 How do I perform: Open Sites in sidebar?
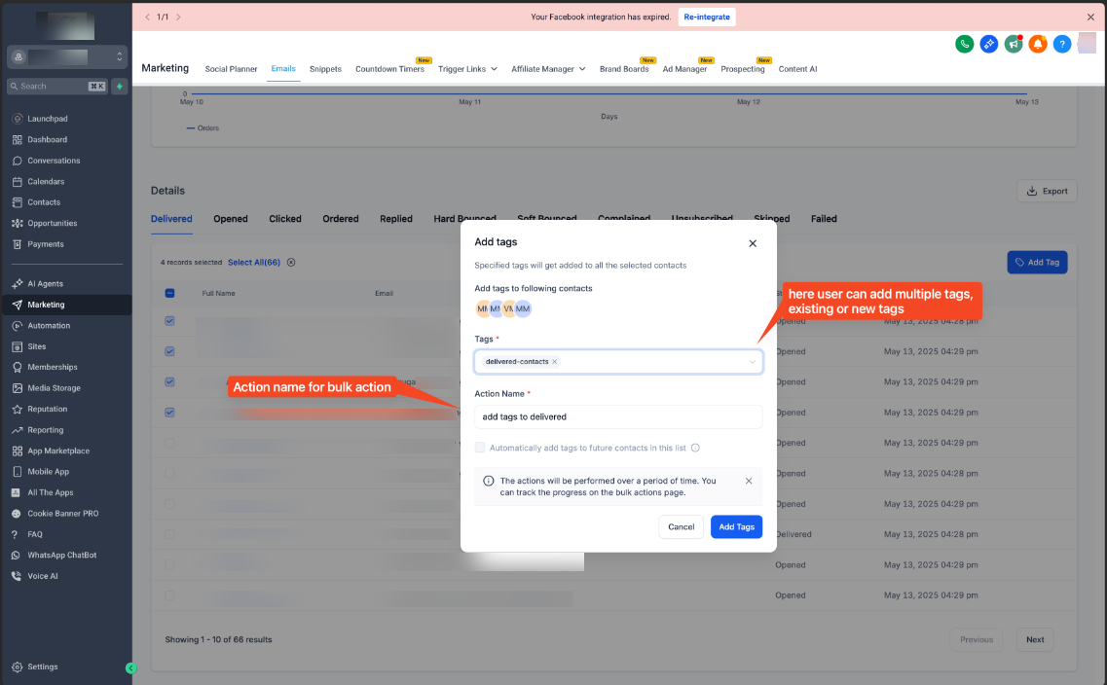click(37, 346)
